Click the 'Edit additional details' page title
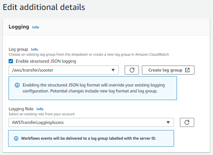Viewport: 213px width, 155px height. point(44,7)
